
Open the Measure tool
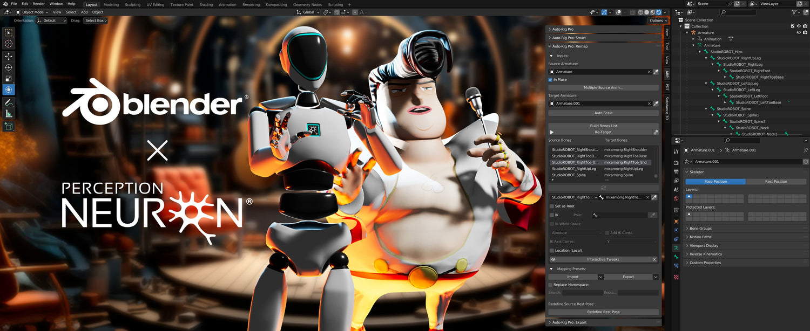coord(8,113)
